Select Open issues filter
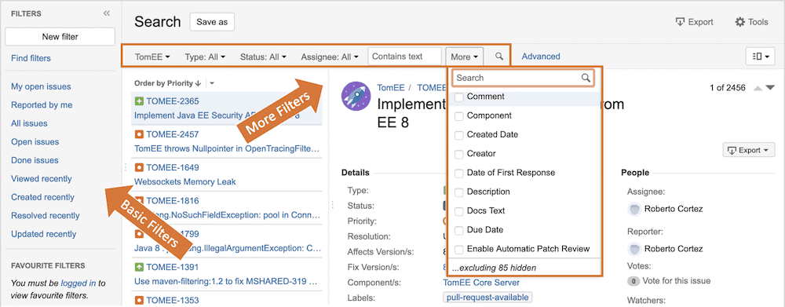Viewport: 785px width, 307px height. coord(35,142)
